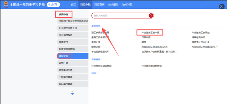Click the 我要办税 sidebar heading
Screen dimensions: 227x104
pos(64,14)
